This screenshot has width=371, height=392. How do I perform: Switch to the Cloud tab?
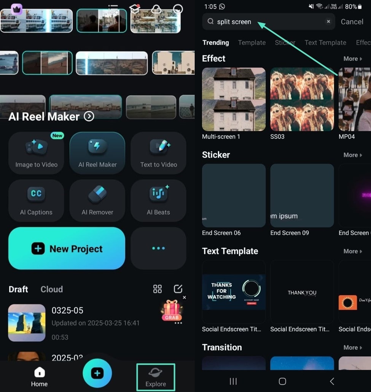tap(52, 289)
